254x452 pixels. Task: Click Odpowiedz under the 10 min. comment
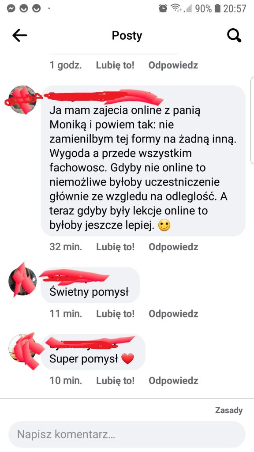[x=173, y=380]
